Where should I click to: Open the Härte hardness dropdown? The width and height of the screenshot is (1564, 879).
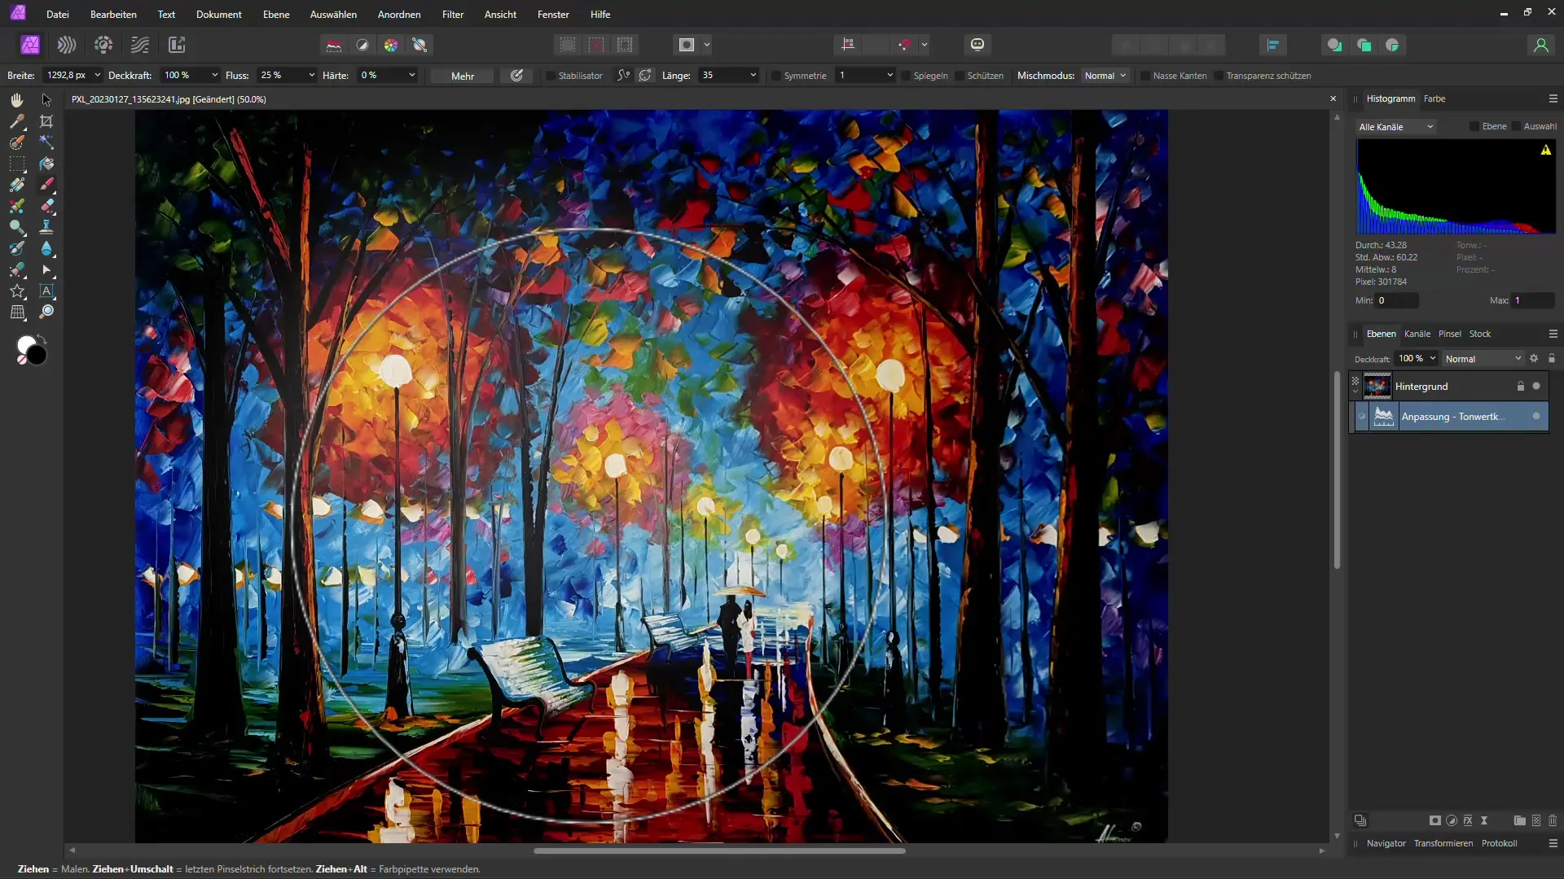pos(412,75)
